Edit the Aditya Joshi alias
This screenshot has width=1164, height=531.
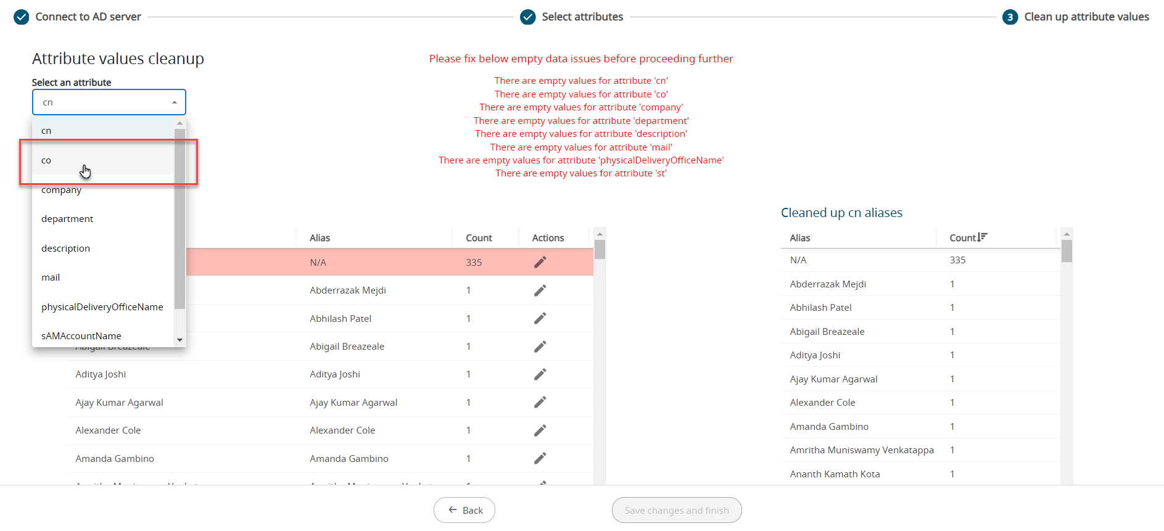click(540, 374)
